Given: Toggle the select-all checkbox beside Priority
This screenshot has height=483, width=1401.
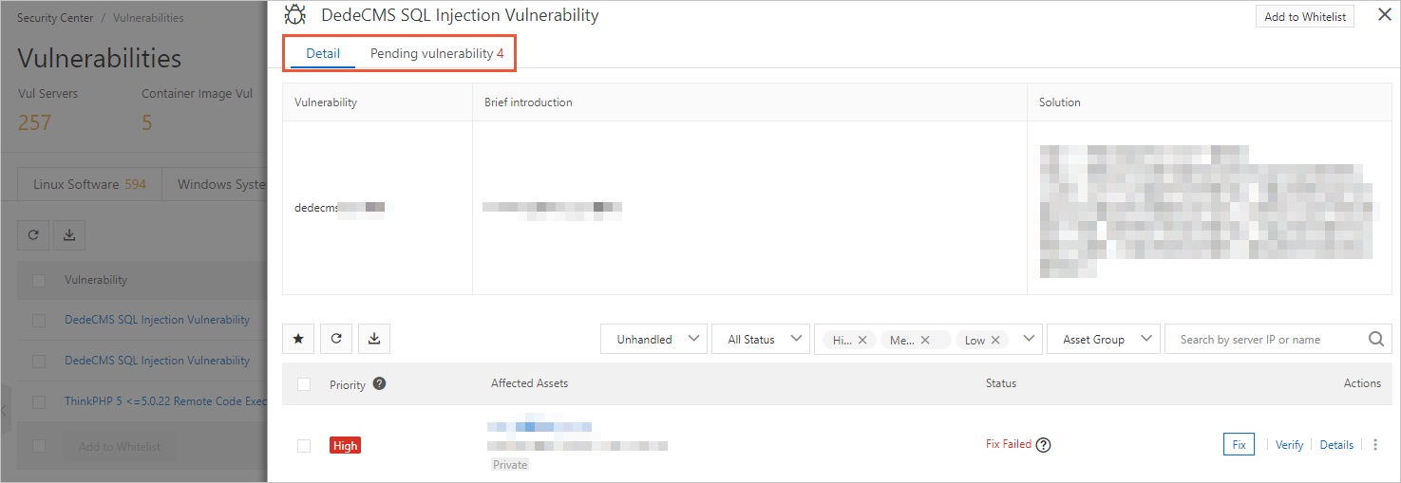Looking at the screenshot, I should (304, 384).
